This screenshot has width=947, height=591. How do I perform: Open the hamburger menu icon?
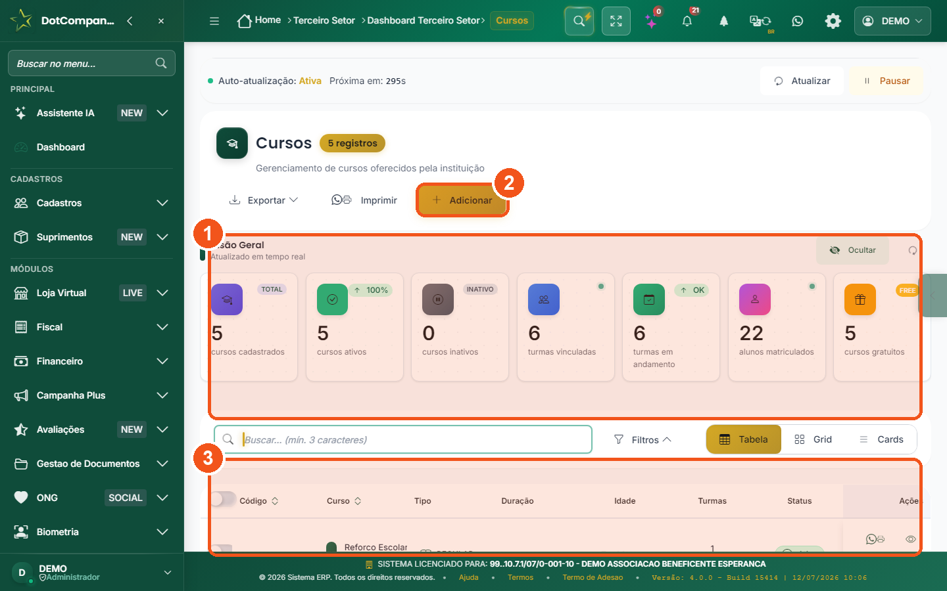pyautogui.click(x=214, y=21)
